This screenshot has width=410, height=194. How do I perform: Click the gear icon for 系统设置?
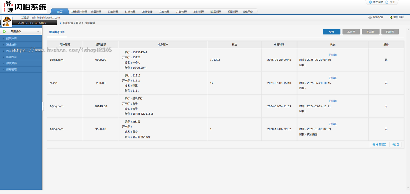(370, 17)
